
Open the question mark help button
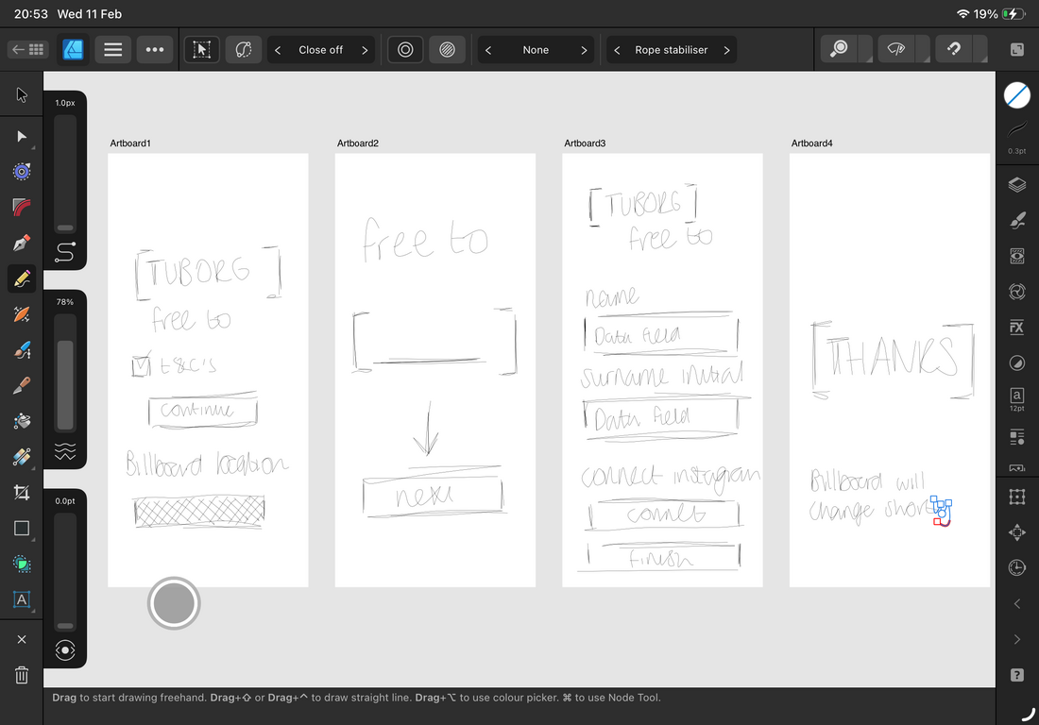click(x=1016, y=674)
